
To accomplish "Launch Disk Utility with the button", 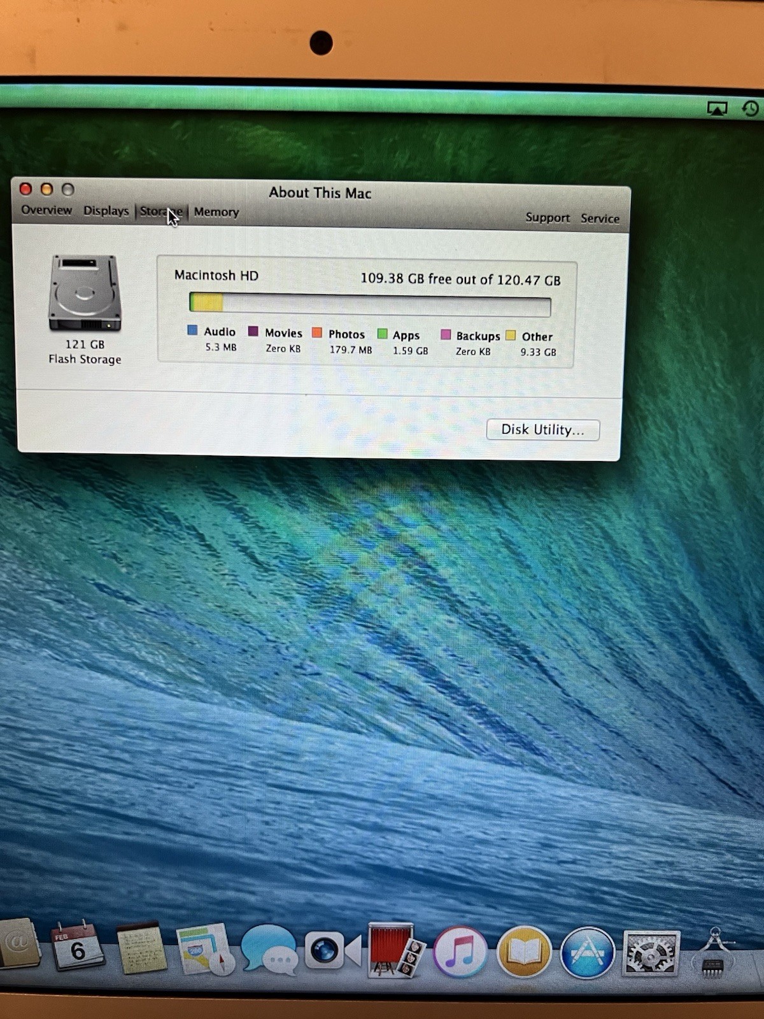I will (542, 430).
